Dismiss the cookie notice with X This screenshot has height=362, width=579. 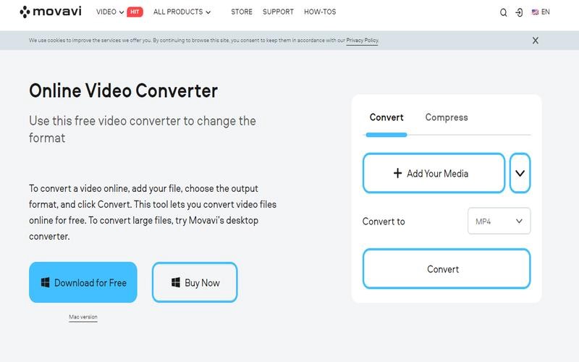[536, 41]
